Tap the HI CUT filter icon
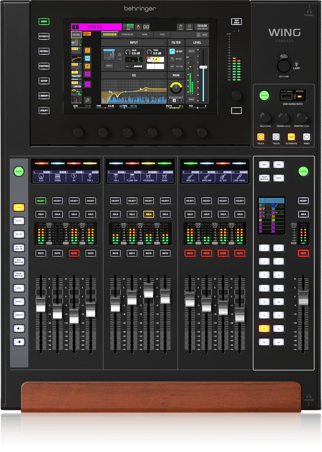322x452 pixels. pos(172,59)
